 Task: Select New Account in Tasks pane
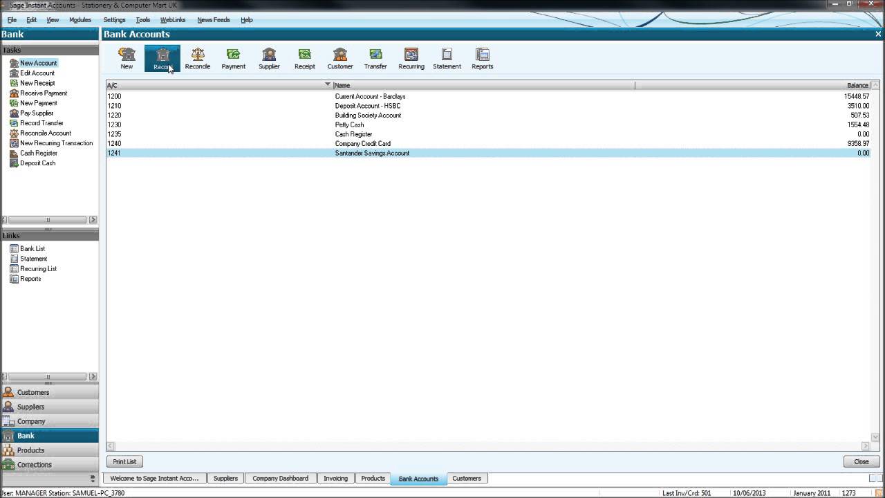click(x=38, y=63)
